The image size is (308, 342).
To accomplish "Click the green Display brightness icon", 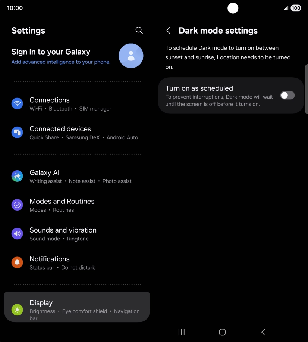I will tap(17, 310).
